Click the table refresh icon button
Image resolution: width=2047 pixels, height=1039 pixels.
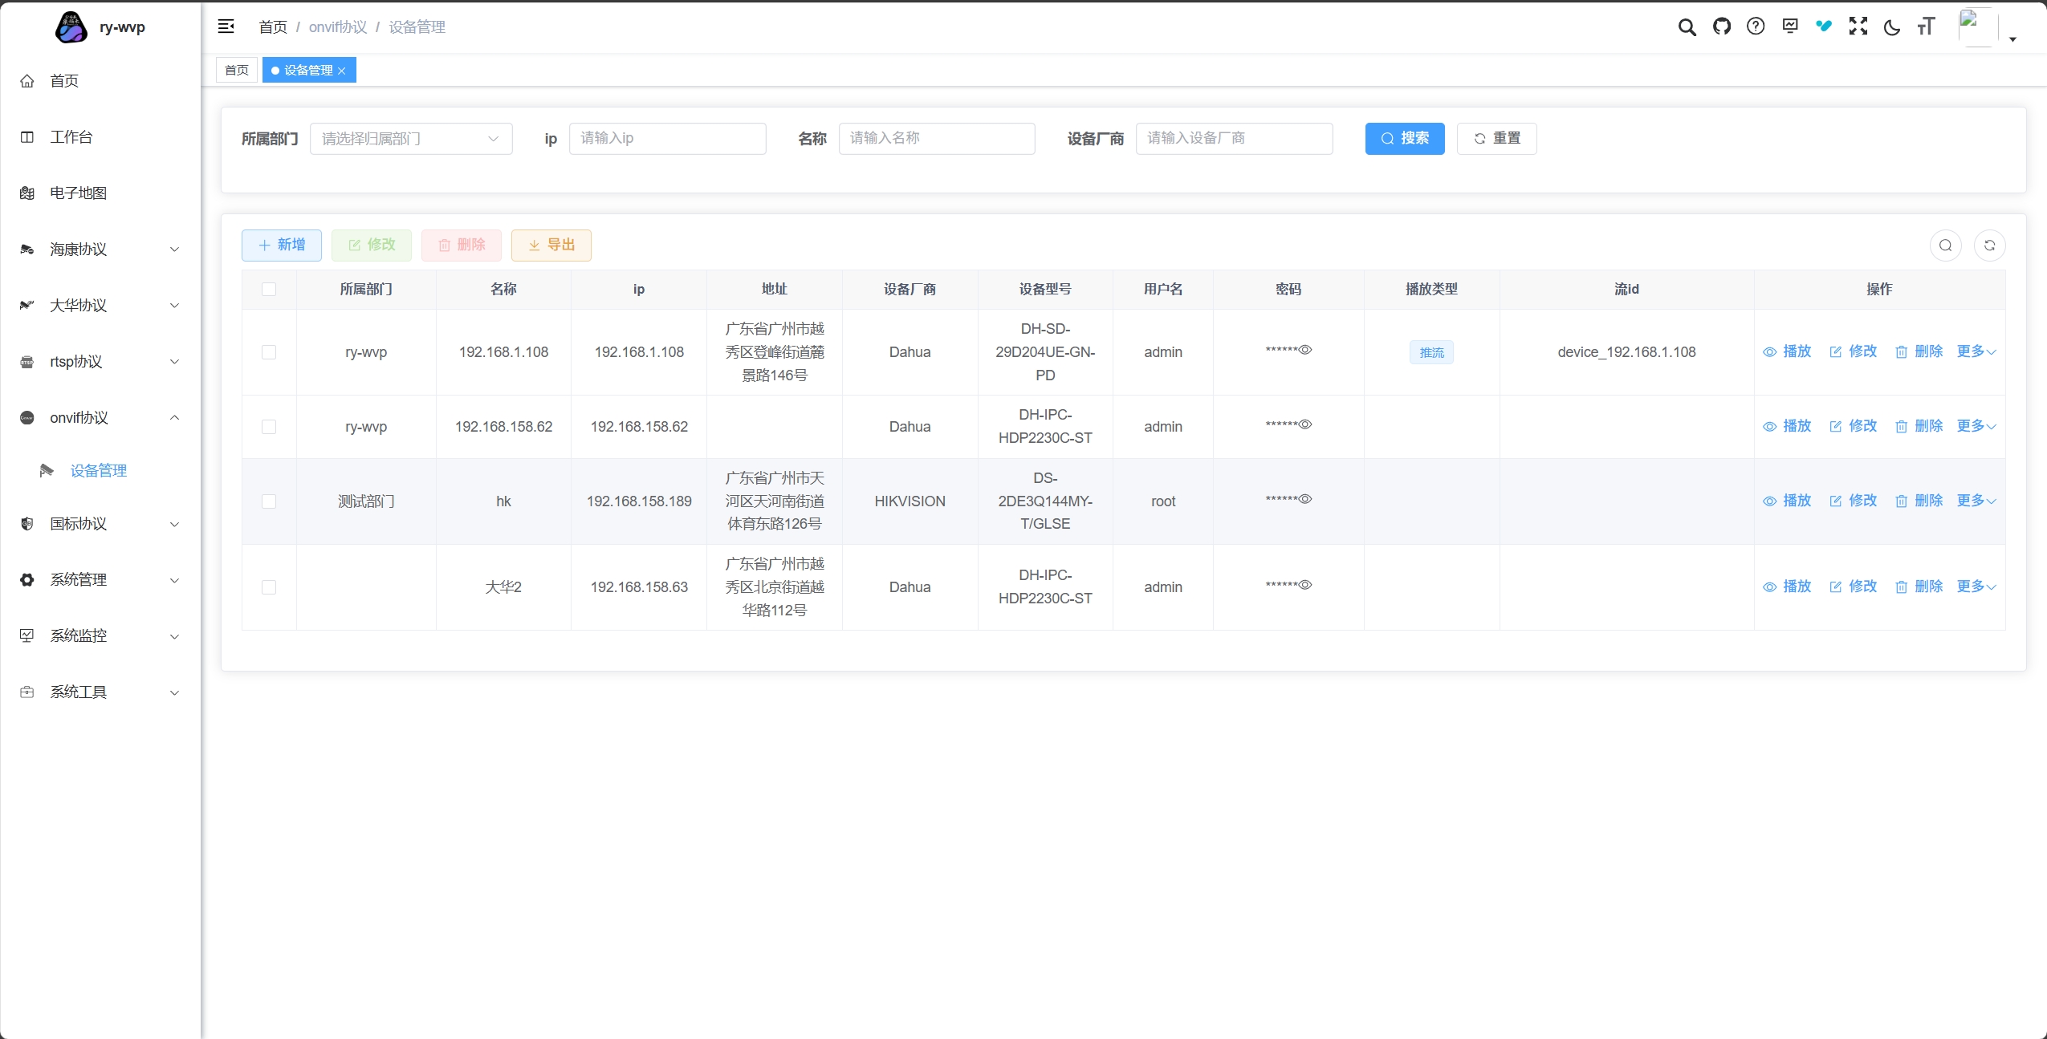1989,246
